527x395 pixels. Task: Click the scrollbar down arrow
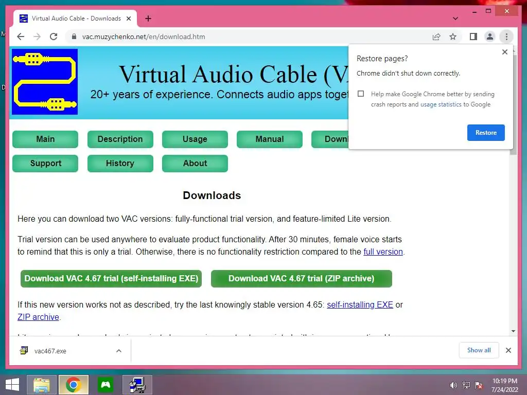click(x=513, y=331)
